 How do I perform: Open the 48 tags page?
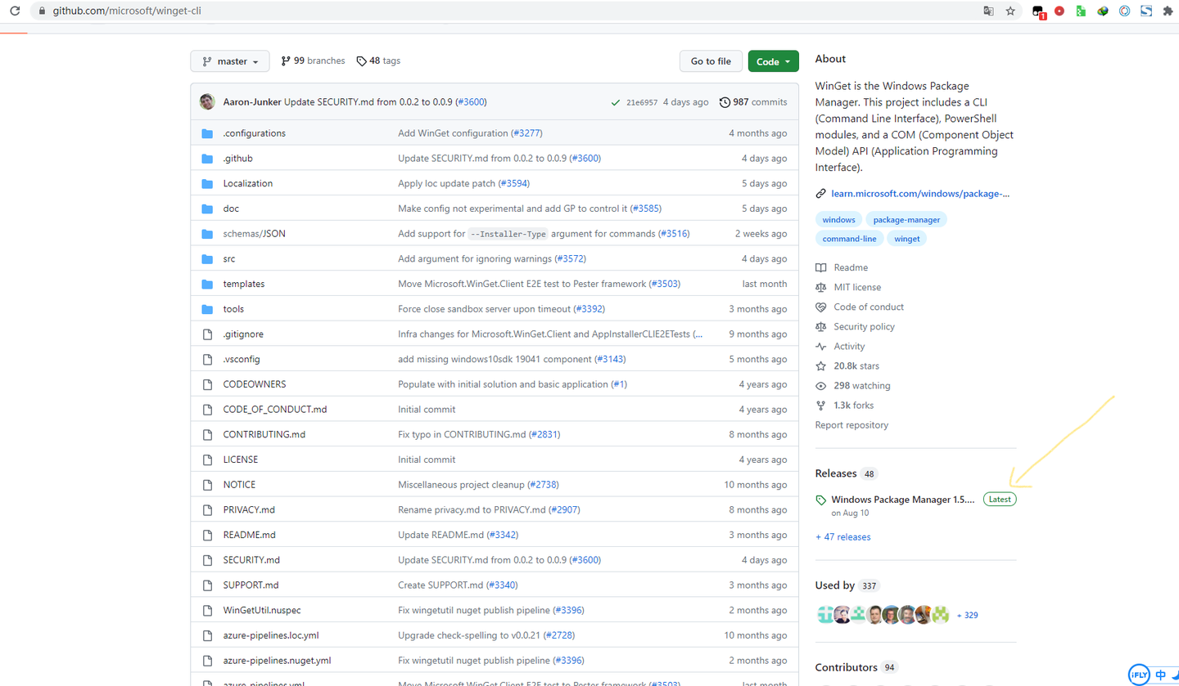coord(378,61)
